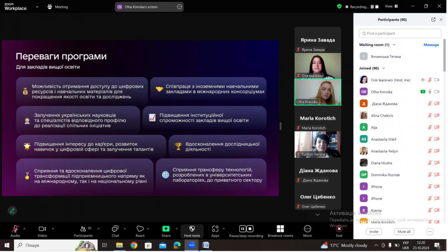Open the View layout options
Screen dimensions: 448x252
391,6
